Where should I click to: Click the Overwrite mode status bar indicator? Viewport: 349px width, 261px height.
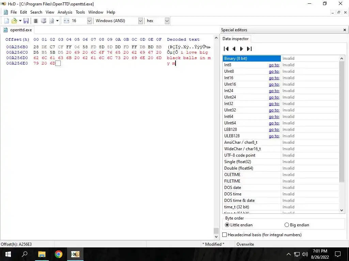(x=245, y=244)
